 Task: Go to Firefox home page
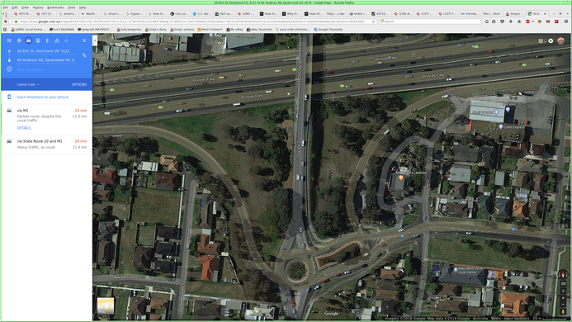click(519, 21)
